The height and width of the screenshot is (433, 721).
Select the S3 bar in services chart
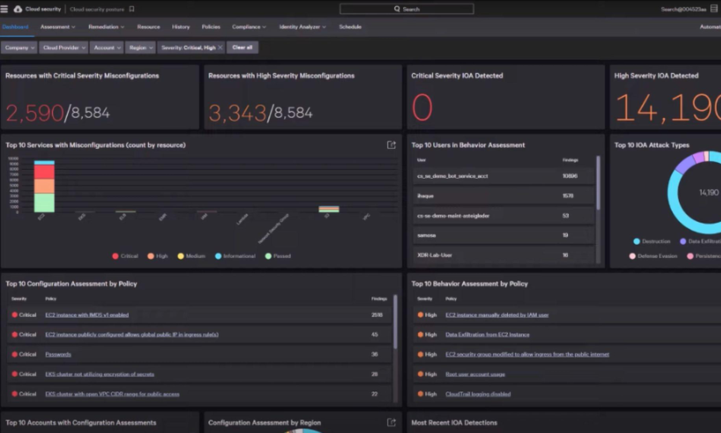(329, 209)
